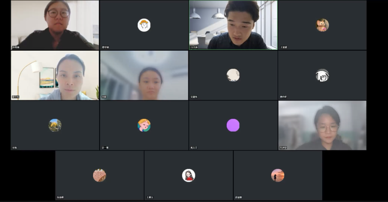Click the blurred video showing ceiling light

tap(144, 75)
